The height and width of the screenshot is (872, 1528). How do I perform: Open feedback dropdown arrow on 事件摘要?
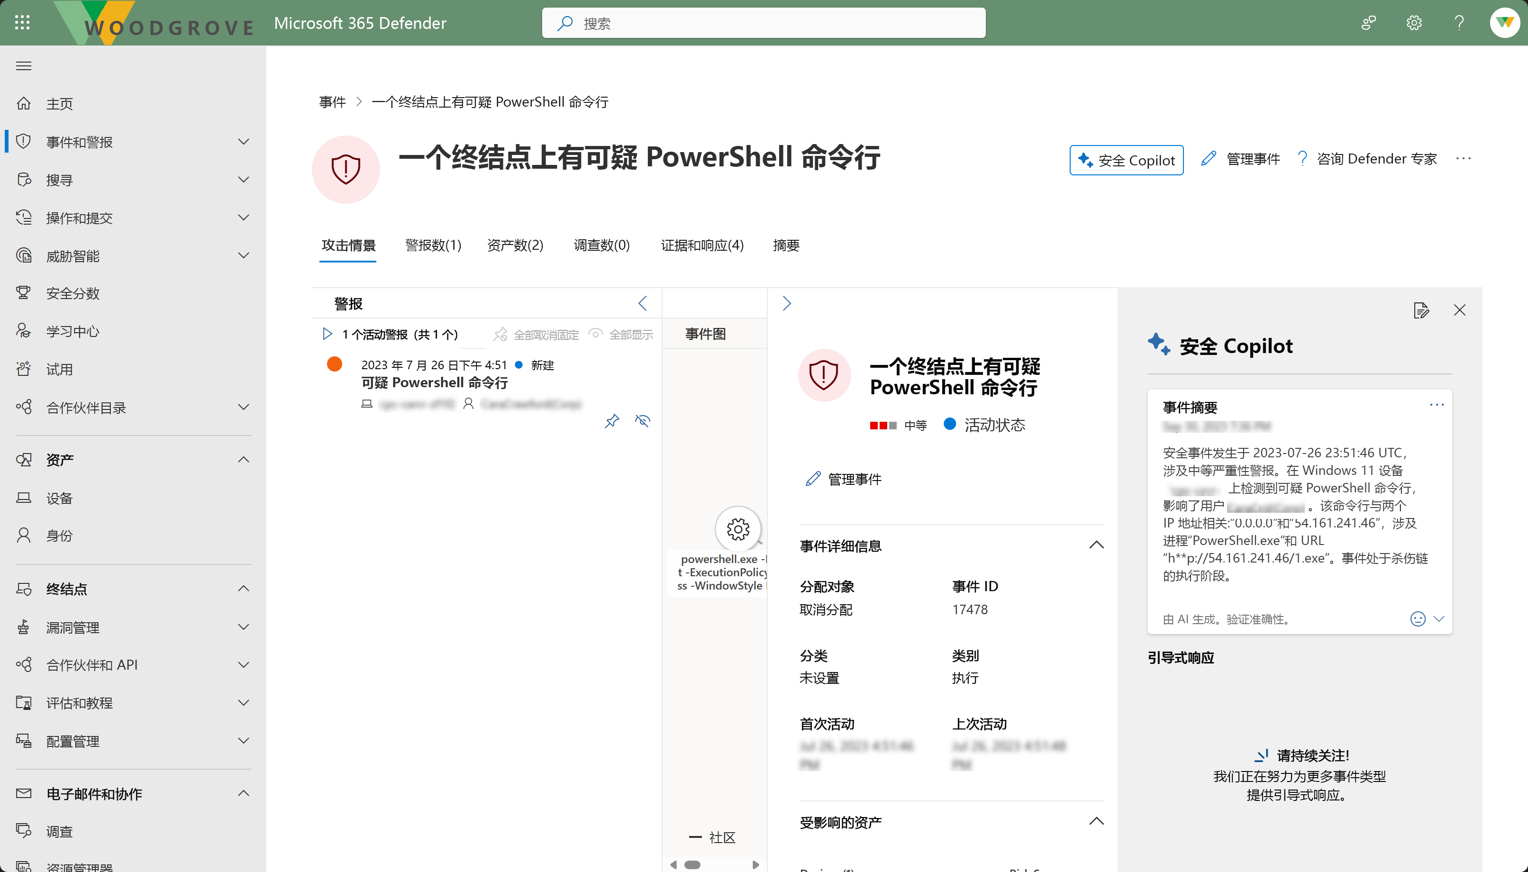click(1439, 618)
